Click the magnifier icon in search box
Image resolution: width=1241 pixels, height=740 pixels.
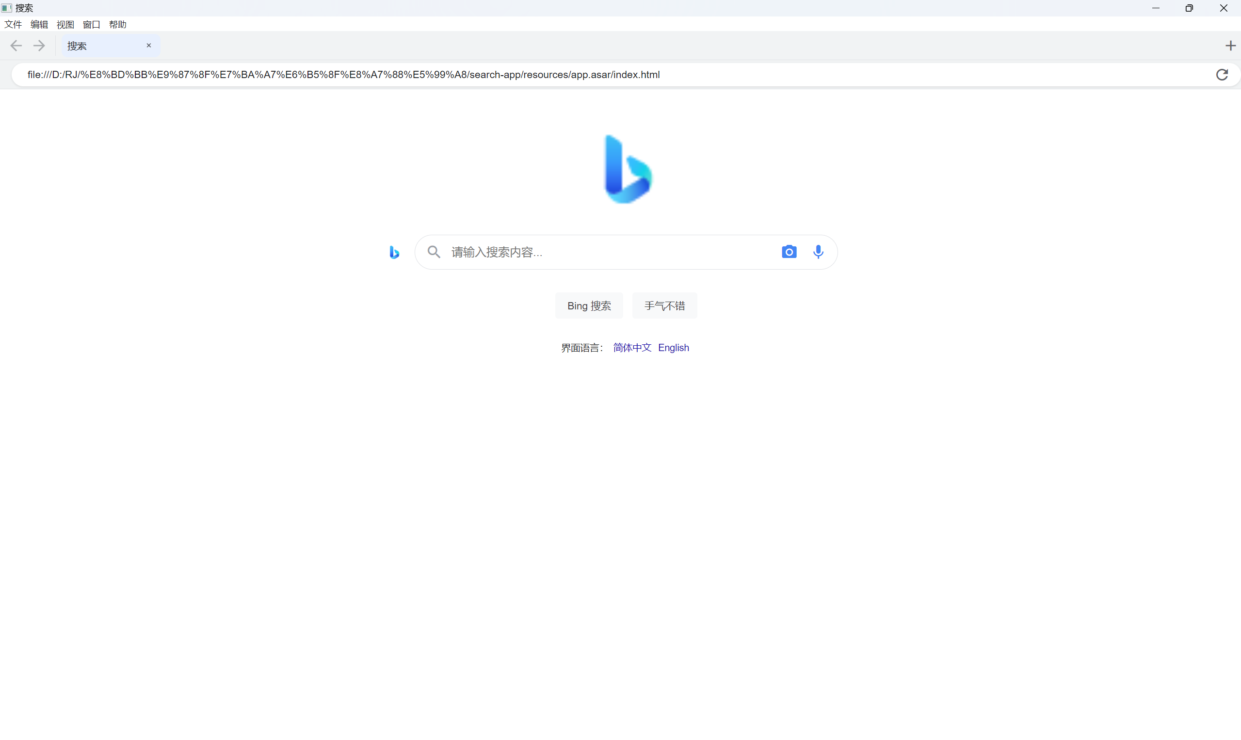434,252
